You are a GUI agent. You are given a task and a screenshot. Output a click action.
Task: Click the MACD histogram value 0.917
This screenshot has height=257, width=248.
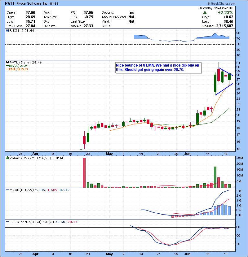tap(65, 190)
